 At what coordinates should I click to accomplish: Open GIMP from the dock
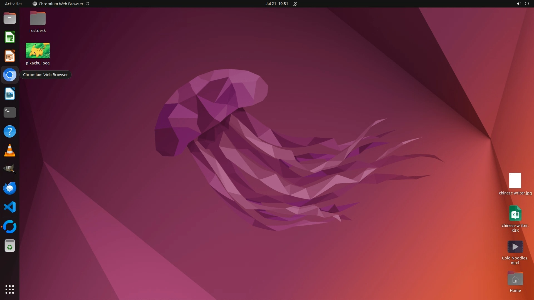tap(10, 169)
